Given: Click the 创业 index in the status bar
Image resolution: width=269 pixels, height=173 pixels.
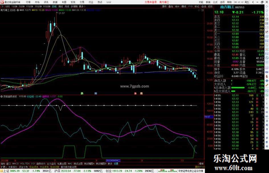Looking at the screenshot, I should (x=108, y=171).
